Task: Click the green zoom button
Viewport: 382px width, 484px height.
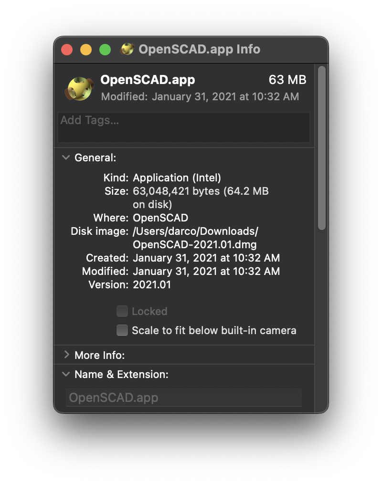Action: click(x=105, y=49)
